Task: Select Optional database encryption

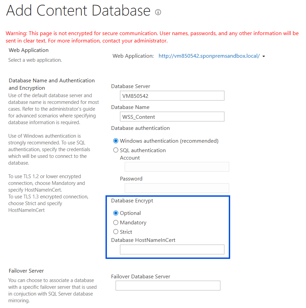Action: [116, 213]
